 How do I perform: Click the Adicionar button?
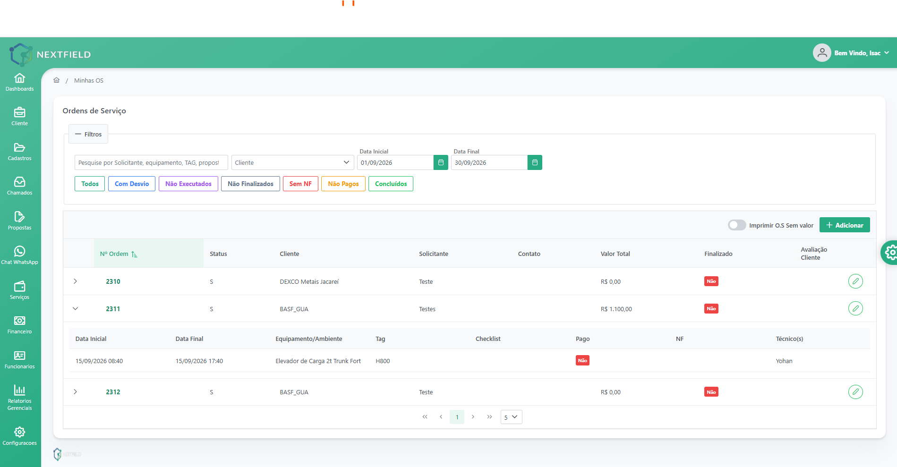pyautogui.click(x=845, y=225)
